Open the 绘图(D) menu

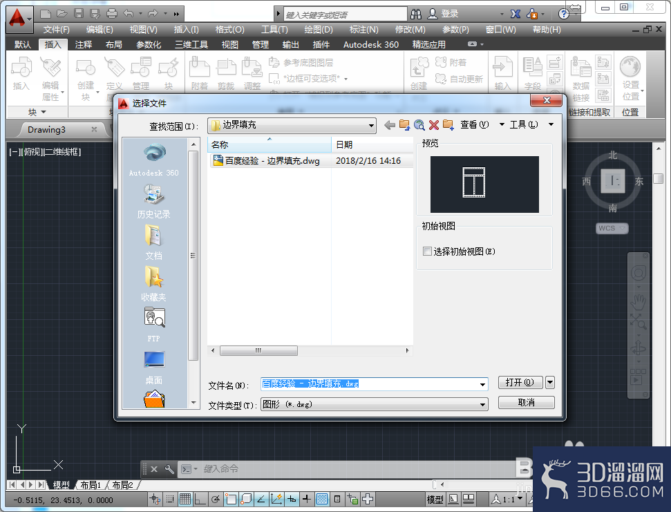(x=319, y=30)
